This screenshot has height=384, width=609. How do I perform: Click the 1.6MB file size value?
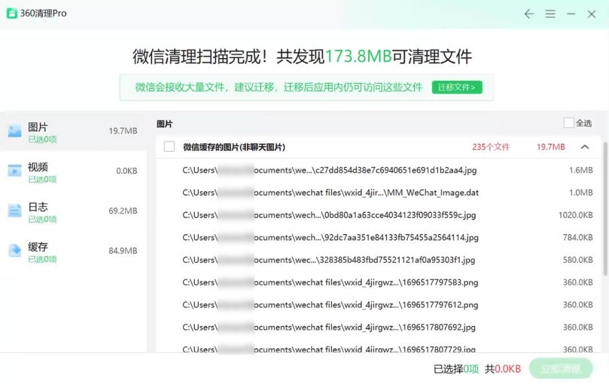click(x=581, y=170)
